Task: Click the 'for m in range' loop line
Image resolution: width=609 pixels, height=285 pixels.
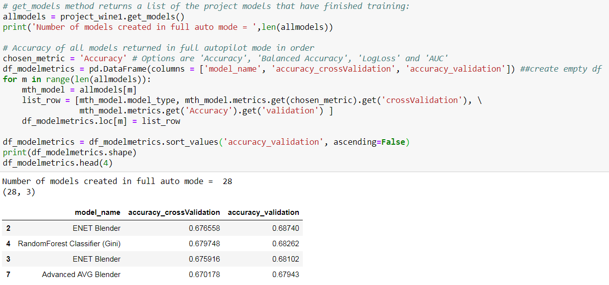Action: [76, 79]
